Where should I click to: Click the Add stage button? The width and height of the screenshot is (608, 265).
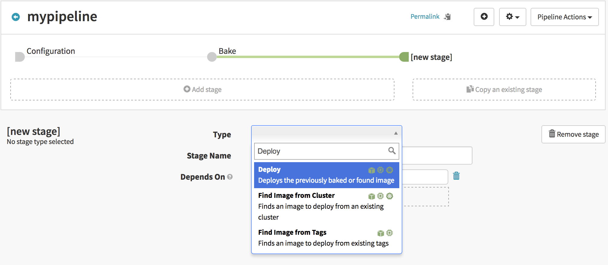[202, 90]
